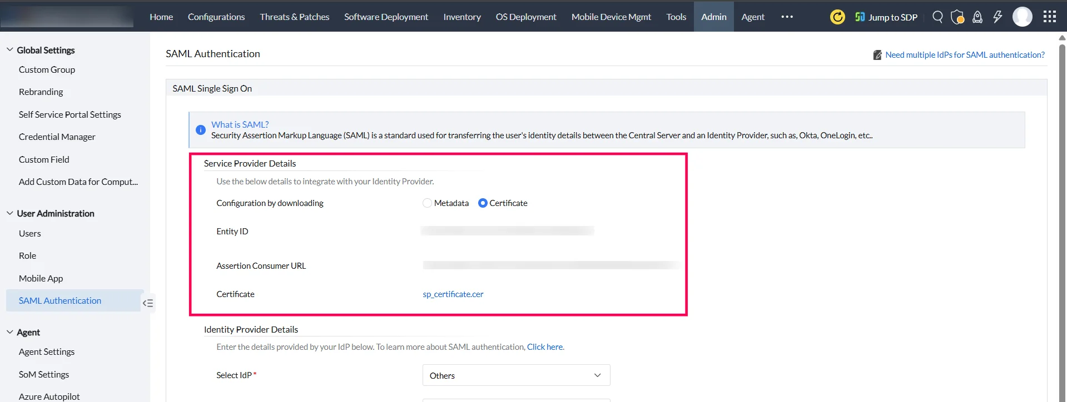Click the blurred Entity ID value
Screen dimensions: 1067x402
coord(507,230)
